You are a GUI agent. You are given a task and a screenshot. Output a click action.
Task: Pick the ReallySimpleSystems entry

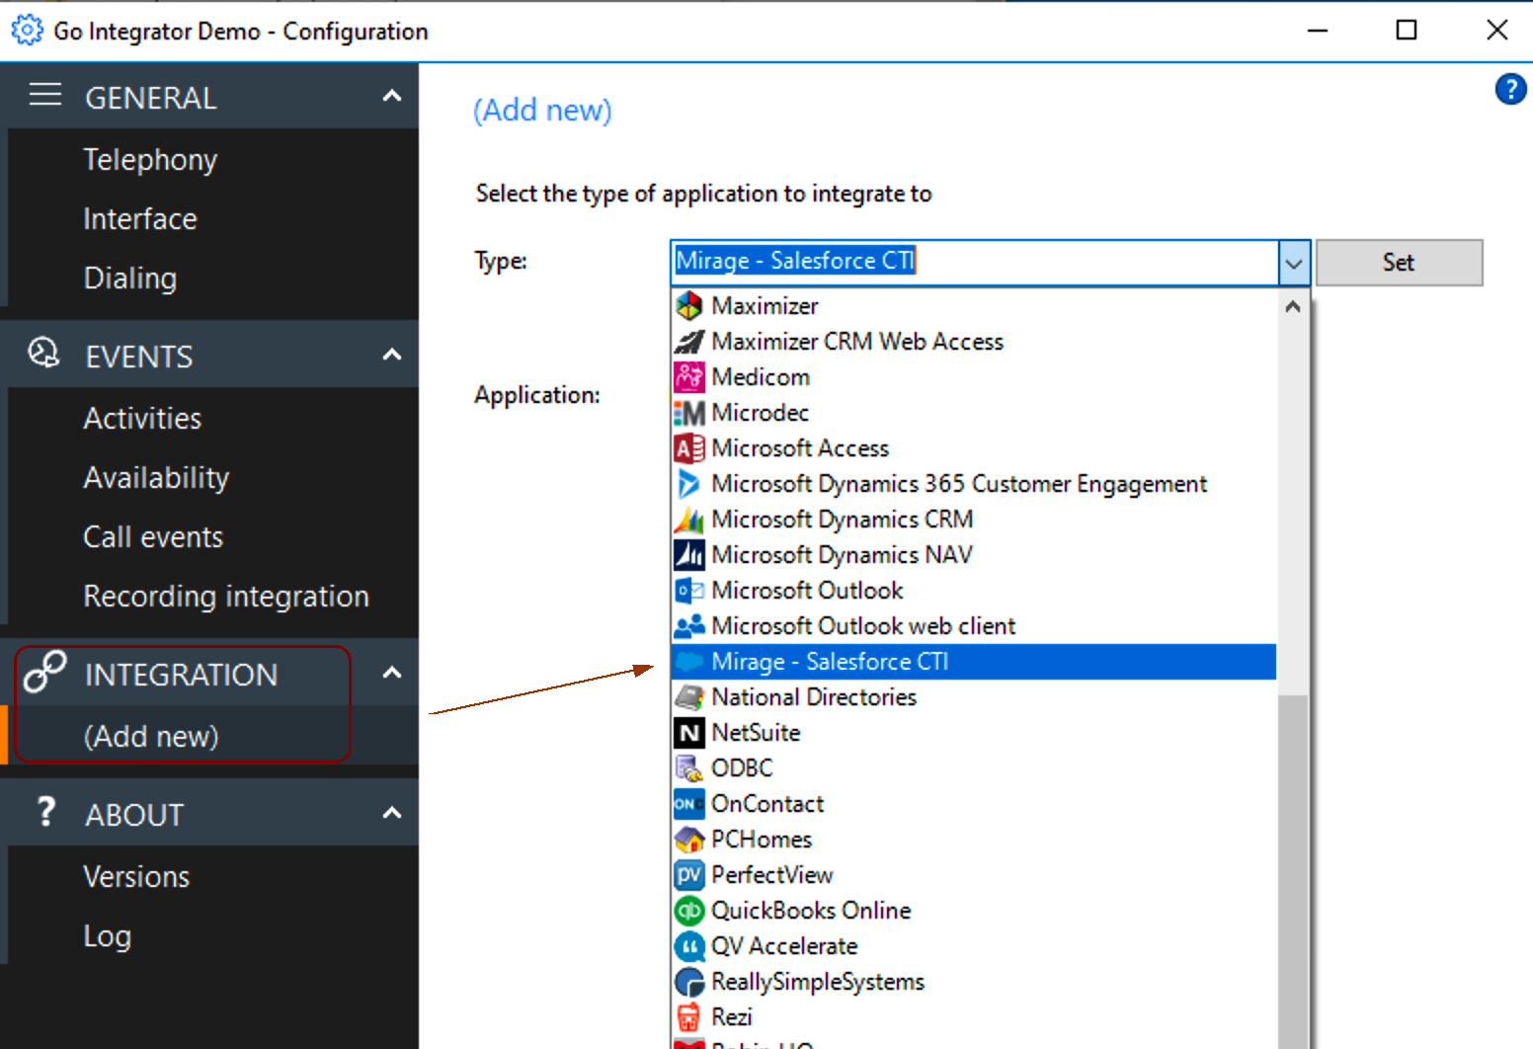coord(974,982)
